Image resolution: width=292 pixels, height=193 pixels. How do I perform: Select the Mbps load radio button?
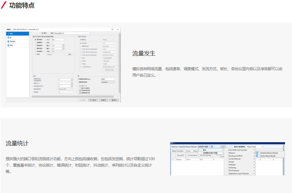coord(81,64)
